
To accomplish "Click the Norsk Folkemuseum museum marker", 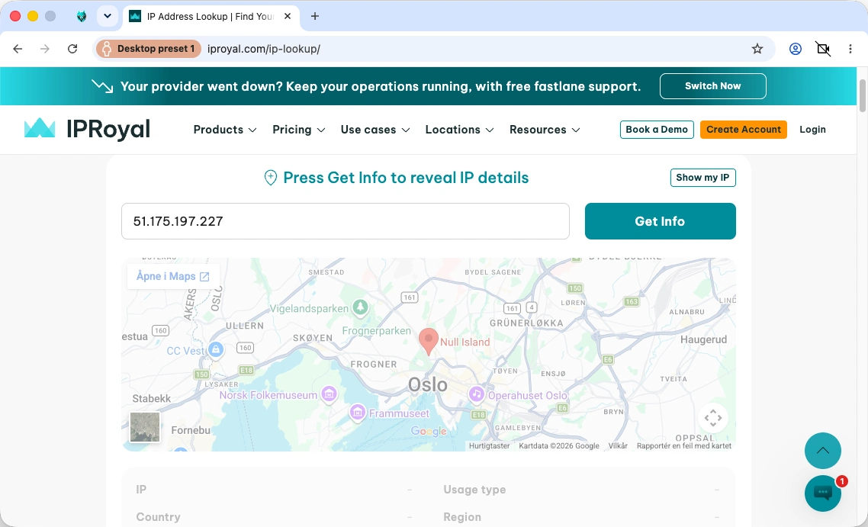I will 329,395.
